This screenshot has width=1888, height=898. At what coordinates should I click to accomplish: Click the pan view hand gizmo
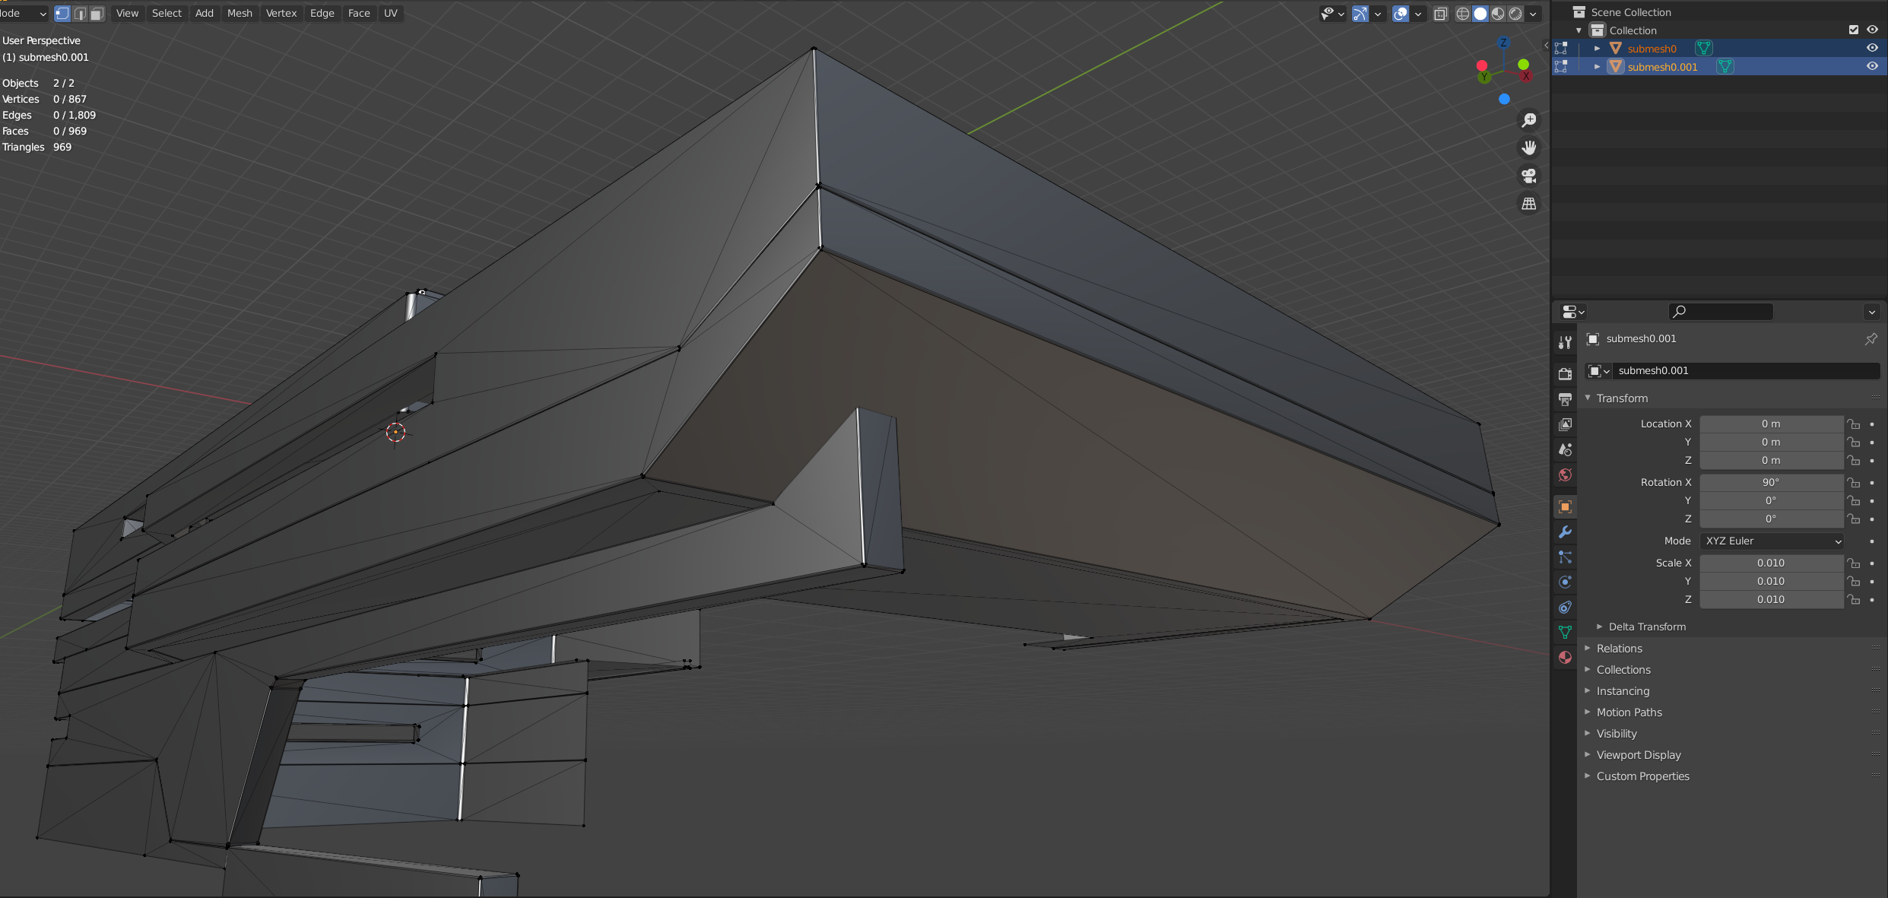1528,148
